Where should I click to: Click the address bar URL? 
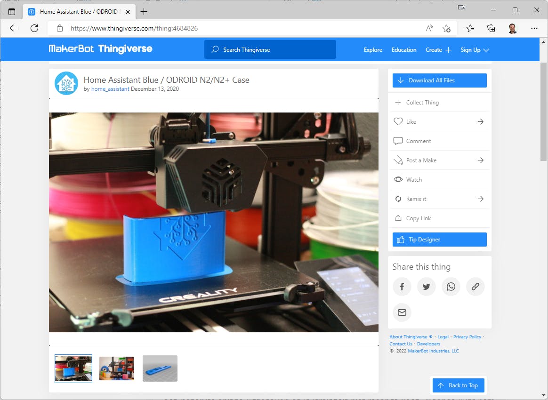click(134, 28)
